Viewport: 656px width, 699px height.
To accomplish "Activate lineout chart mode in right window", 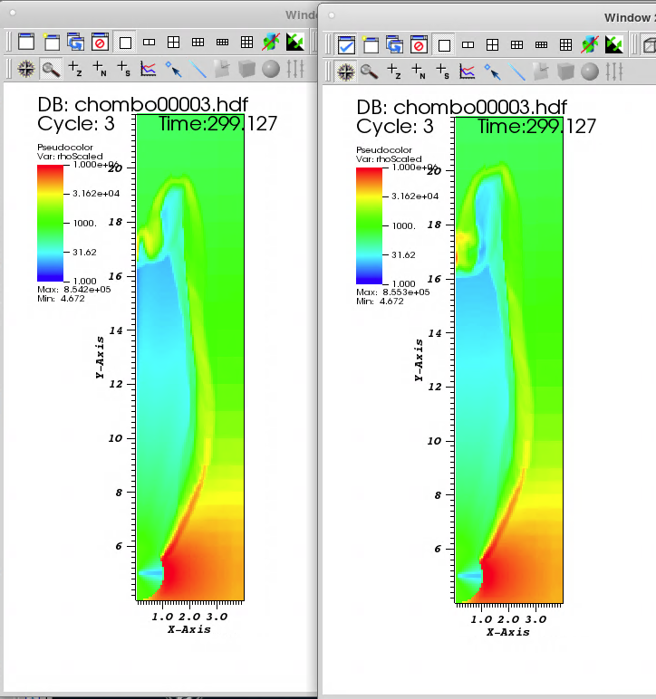I will tap(468, 71).
